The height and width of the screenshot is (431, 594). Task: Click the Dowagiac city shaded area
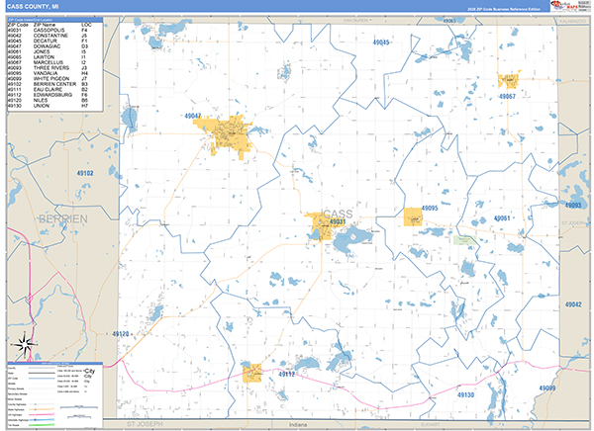tap(228, 135)
